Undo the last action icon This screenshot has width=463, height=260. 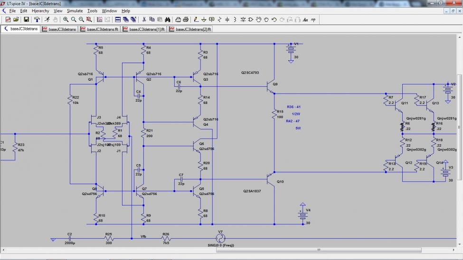tap(274, 19)
